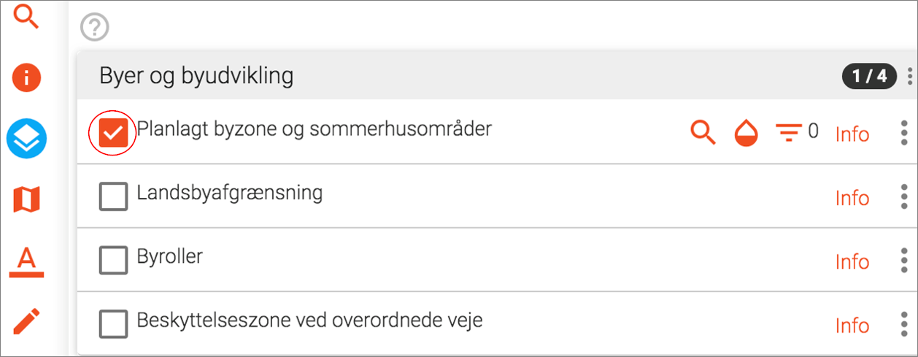
Task: Select the text annotation tool icon
Action: coord(27,260)
